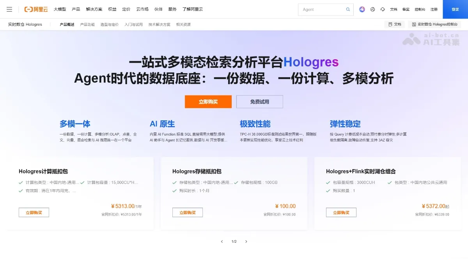The height and width of the screenshot is (263, 468).
Task: Open 云市场 navigation menu
Action: click(x=142, y=9)
